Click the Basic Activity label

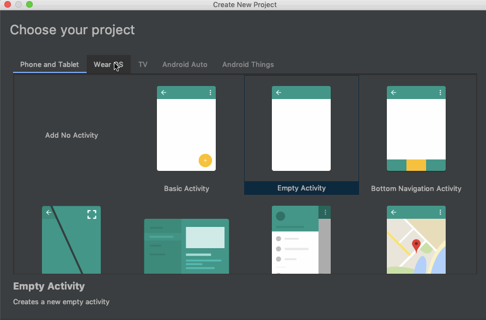coord(186,188)
